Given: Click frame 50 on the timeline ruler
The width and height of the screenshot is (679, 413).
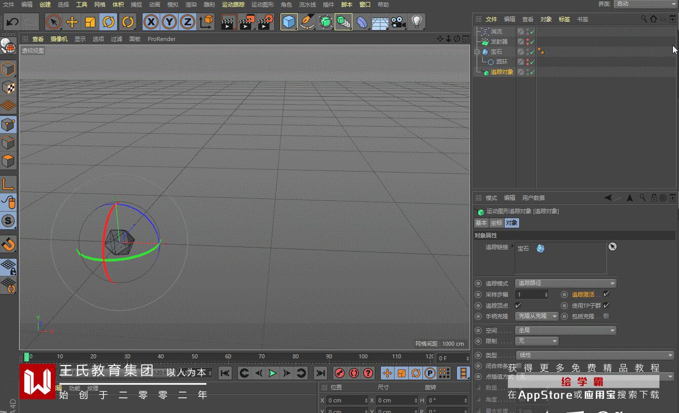Looking at the screenshot, I should tap(195, 357).
